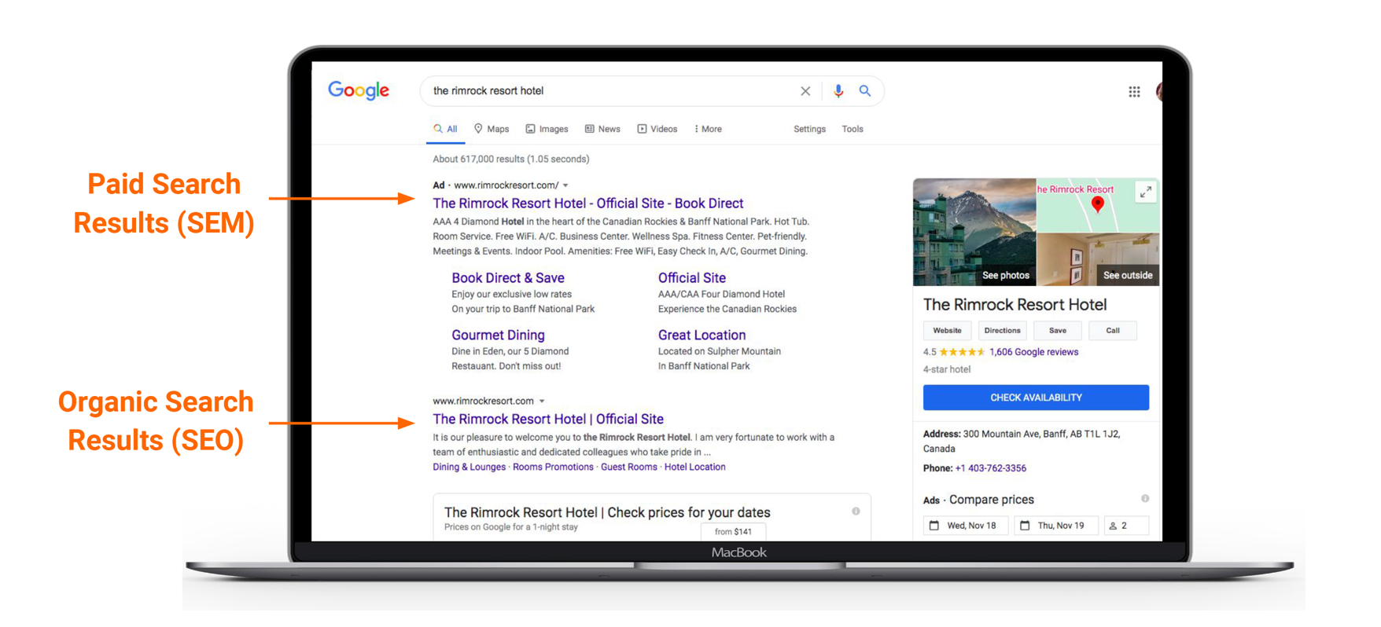Open the Google apps grid
This screenshot has width=1381, height=627.
click(1134, 92)
